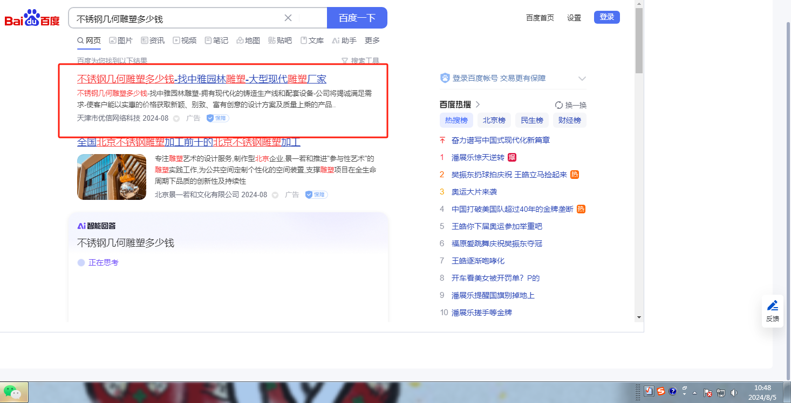791x403 pixels.
Task: Open the 开车看美女被开罚单 hot search
Action: click(x=496, y=278)
